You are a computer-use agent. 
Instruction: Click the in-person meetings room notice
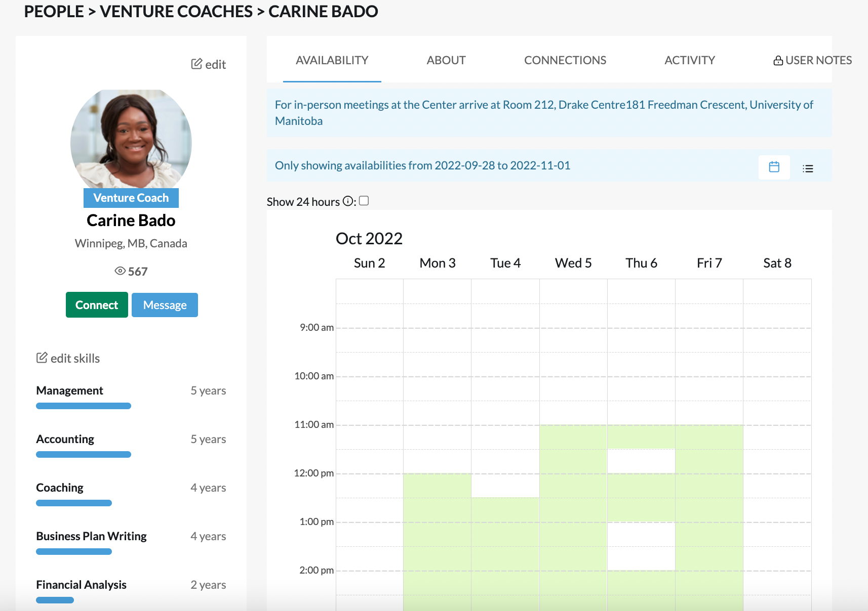click(549, 113)
